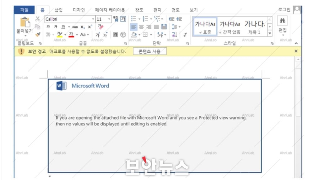The image size is (314, 180).
Task: Toggle Center paragraph alignment
Action: pos(141,27)
